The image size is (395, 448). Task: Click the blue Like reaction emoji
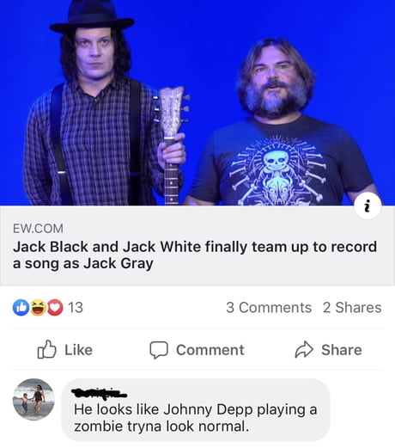point(21,308)
